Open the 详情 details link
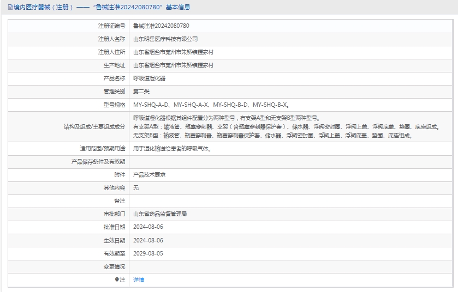This screenshot has width=458, height=292. coord(139,279)
